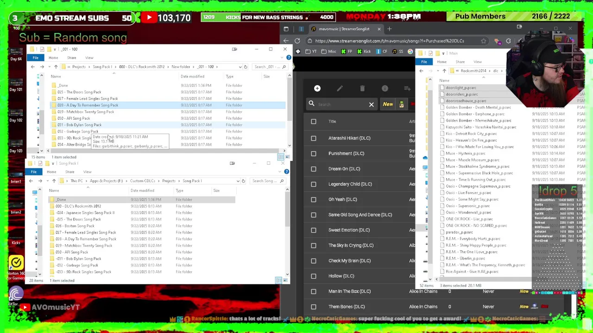Open recent locations dropdown in _001 - 100 Explorer
The image size is (593, 333).
(49, 67)
